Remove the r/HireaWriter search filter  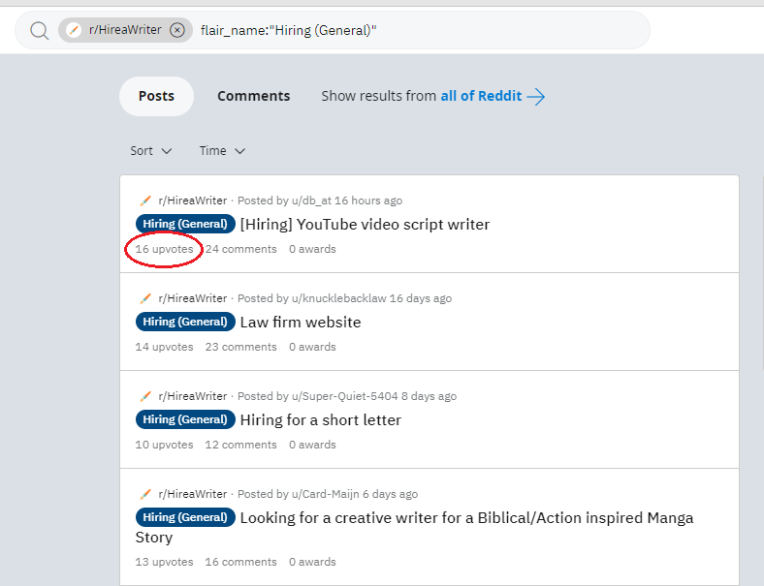(177, 30)
